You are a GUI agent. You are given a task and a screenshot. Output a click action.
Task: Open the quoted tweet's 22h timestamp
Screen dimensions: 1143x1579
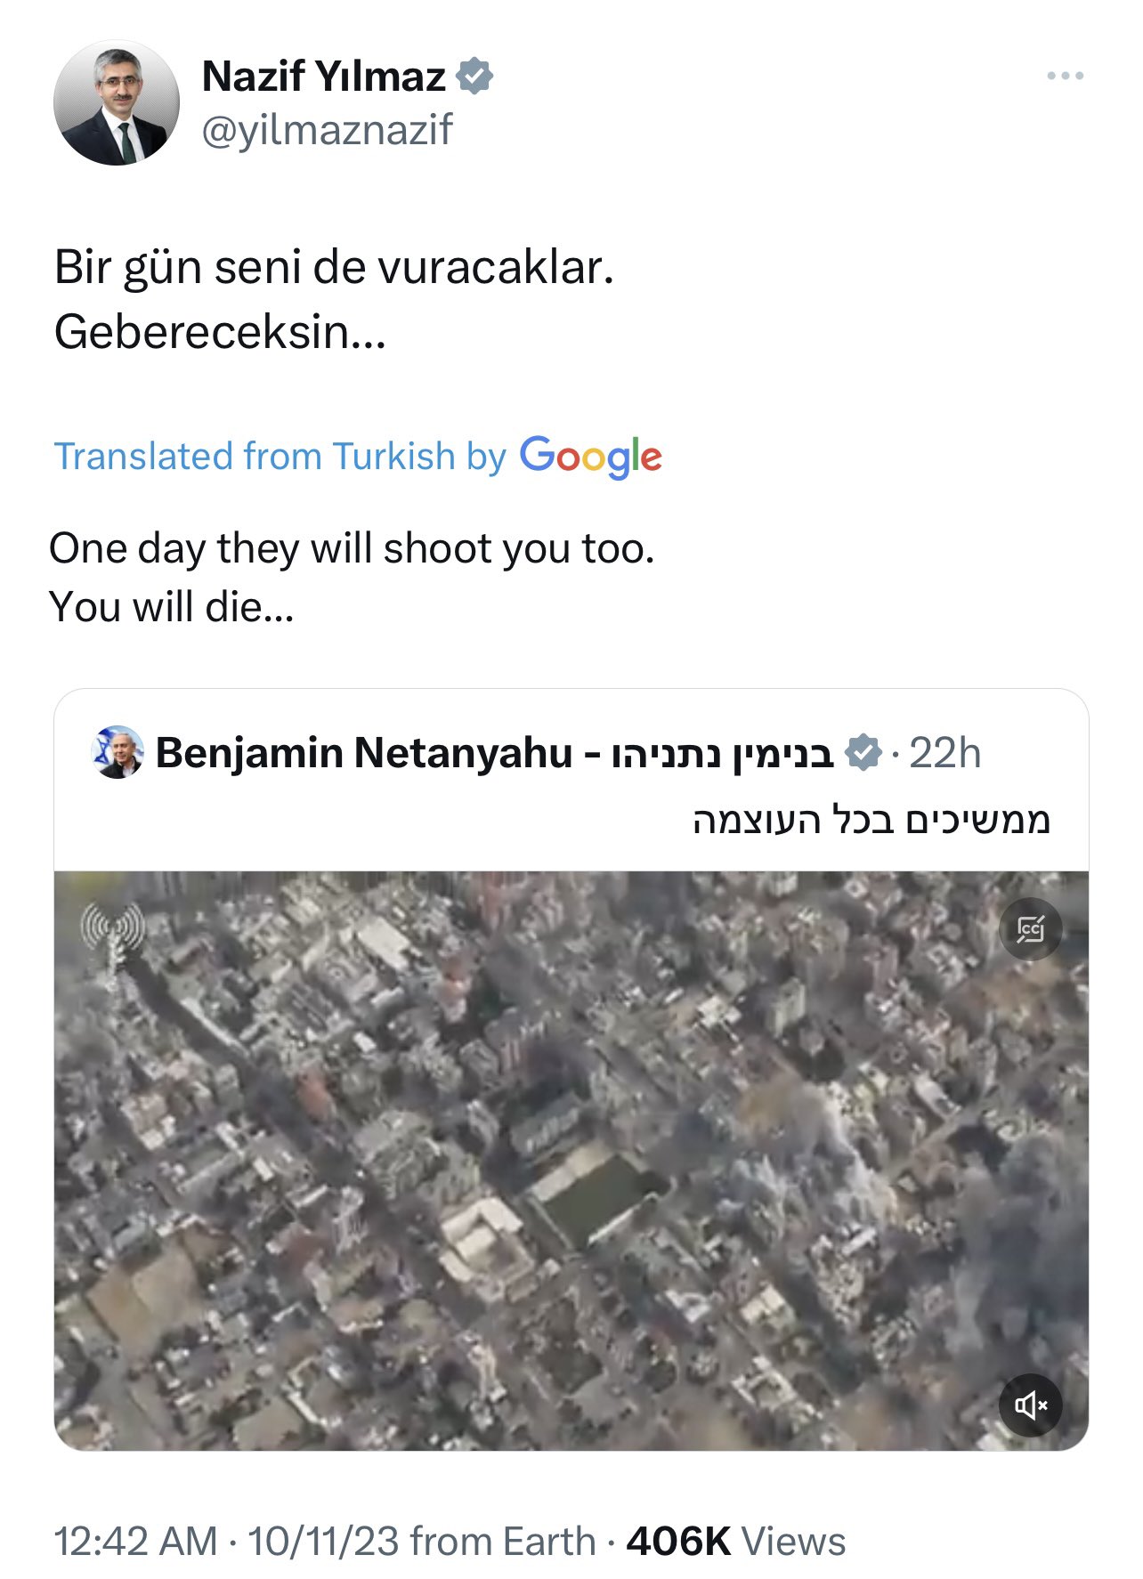tap(944, 753)
